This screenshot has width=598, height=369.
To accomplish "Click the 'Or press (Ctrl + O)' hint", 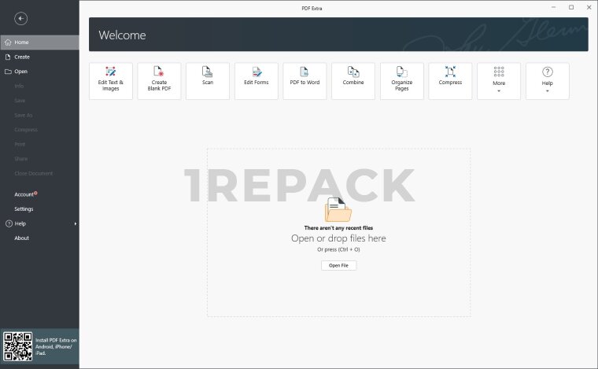I will pyautogui.click(x=338, y=249).
